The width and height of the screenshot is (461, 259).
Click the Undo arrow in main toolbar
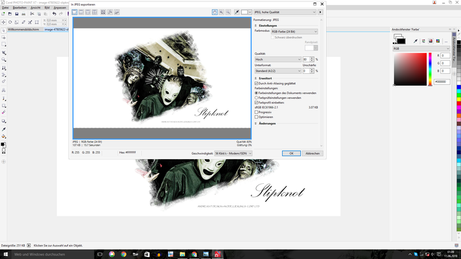tap(54, 14)
